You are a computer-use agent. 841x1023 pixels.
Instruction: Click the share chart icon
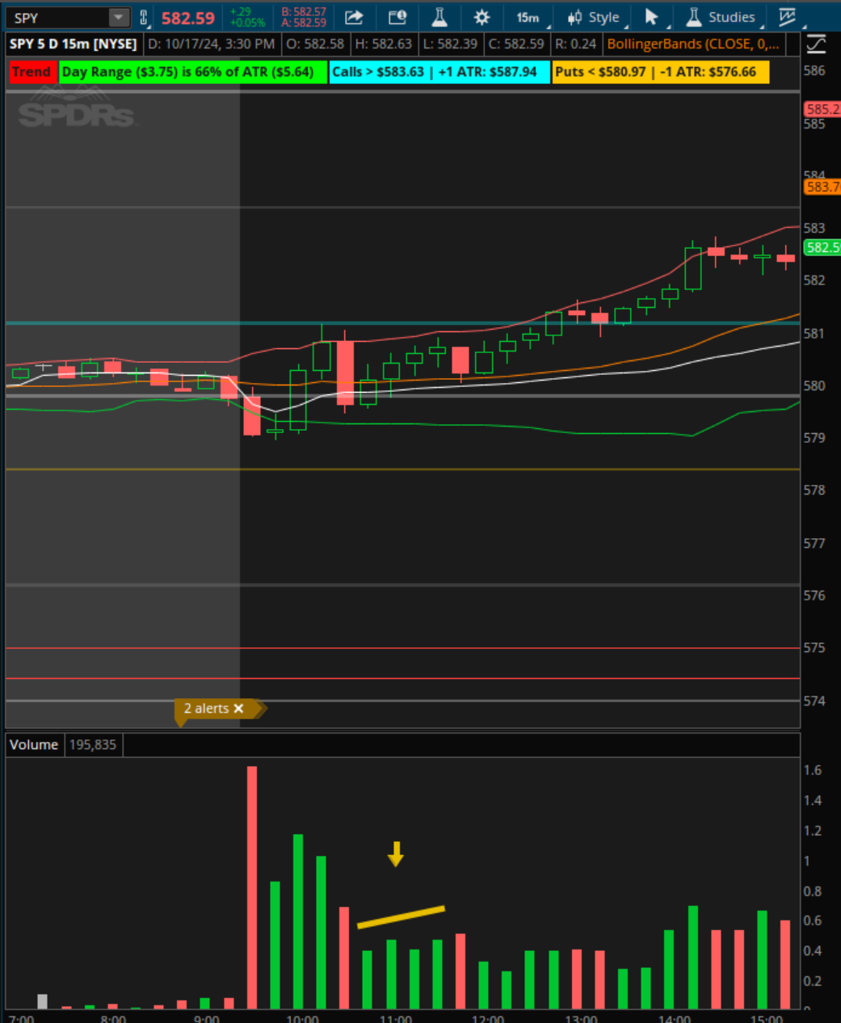tap(354, 18)
